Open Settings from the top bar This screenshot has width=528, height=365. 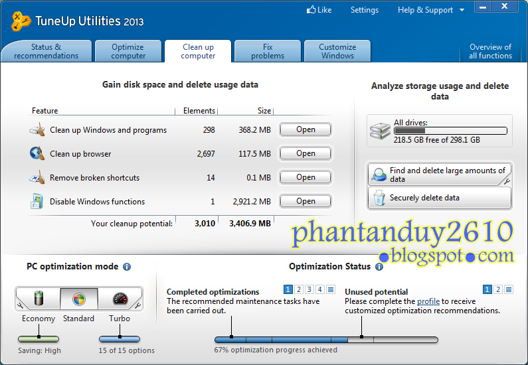click(x=365, y=10)
